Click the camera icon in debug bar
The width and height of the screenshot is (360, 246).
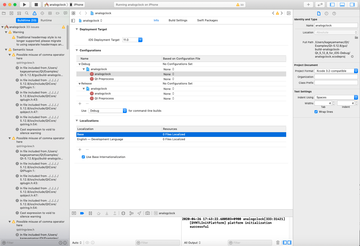coord(148,213)
